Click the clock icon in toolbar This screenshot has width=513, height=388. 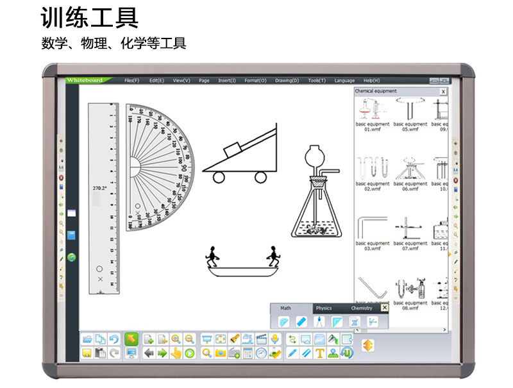[261, 353]
